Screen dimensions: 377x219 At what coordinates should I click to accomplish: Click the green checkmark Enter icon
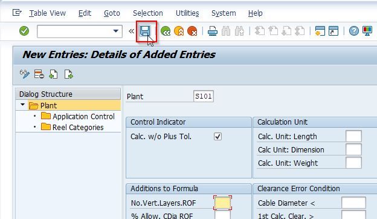pos(24,31)
